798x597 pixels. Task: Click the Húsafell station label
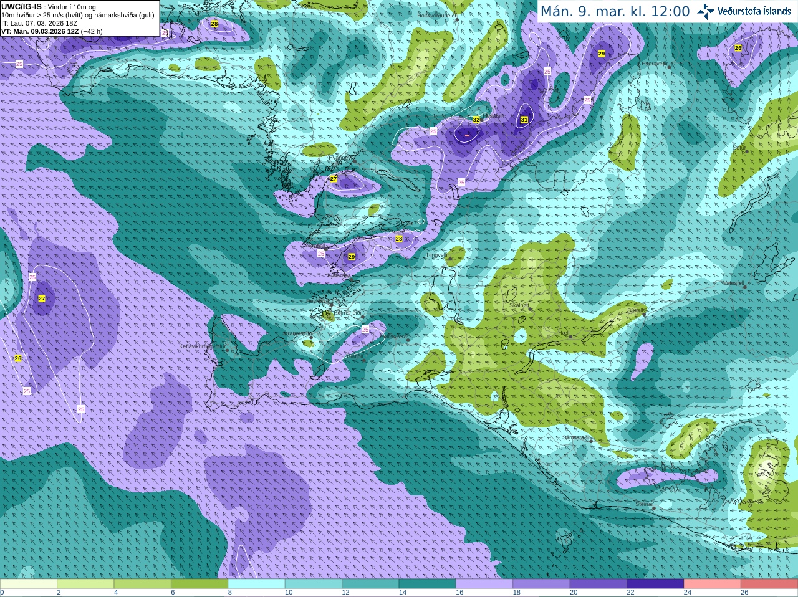point(494,116)
